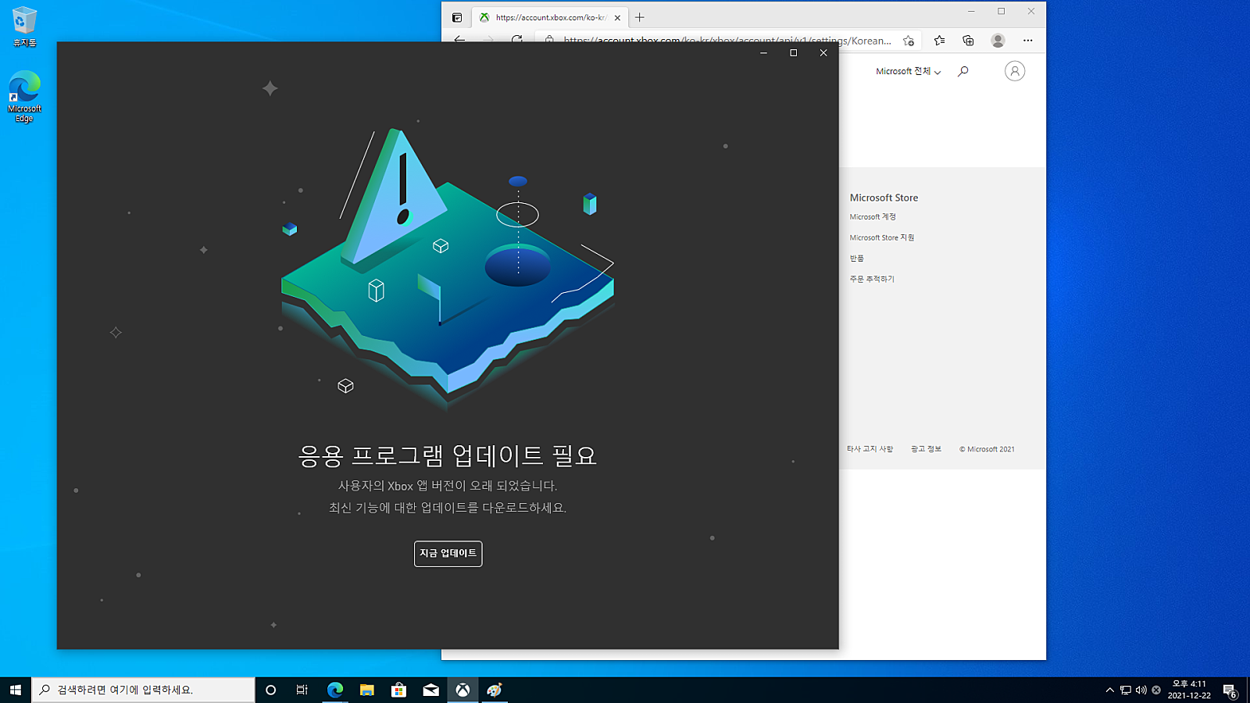The width and height of the screenshot is (1250, 703).
Task: Show hidden system tray icons
Action: click(1109, 690)
